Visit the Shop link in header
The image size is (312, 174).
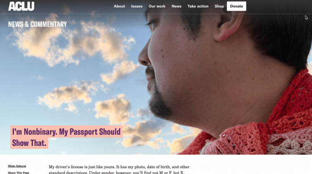219,6
